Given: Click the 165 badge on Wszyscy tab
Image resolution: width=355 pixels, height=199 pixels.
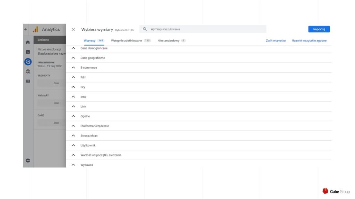Looking at the screenshot, I should (x=101, y=41).
